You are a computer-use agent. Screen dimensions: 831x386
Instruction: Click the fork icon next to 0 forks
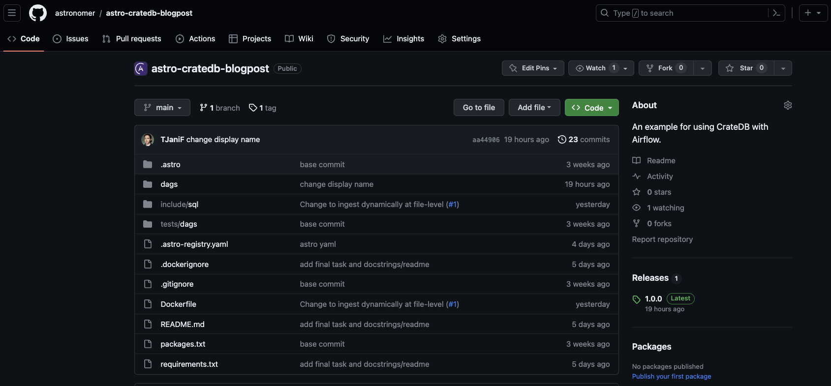click(637, 223)
